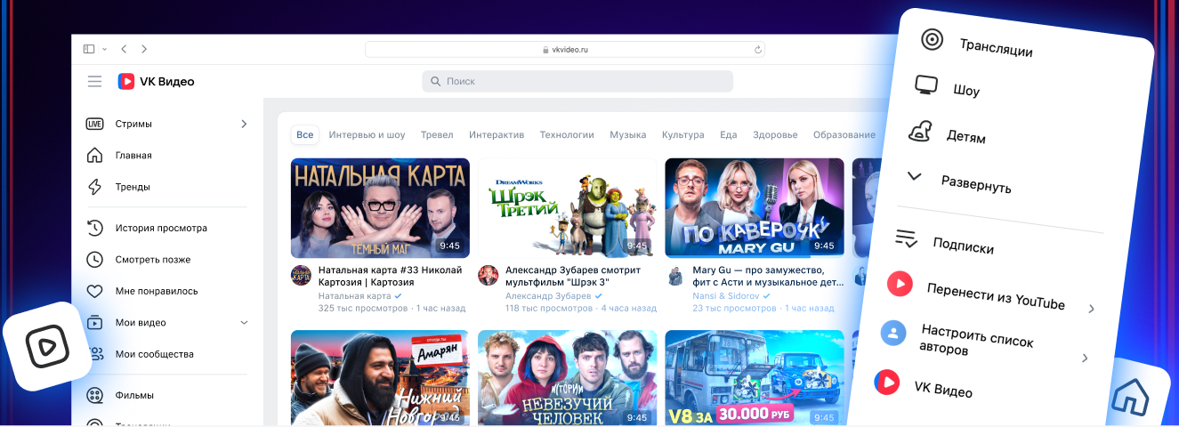The image size is (1179, 427).
Task: Click Натальная карта channel avatar
Action: point(302,275)
